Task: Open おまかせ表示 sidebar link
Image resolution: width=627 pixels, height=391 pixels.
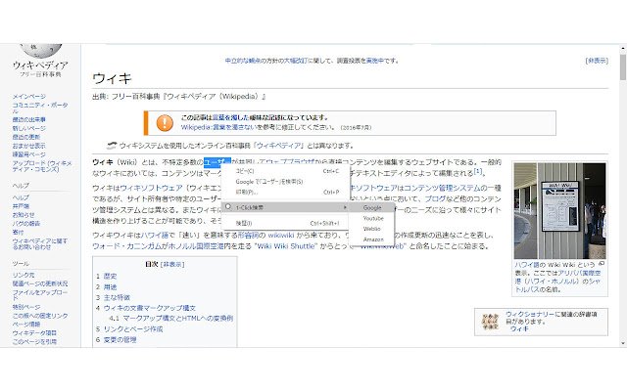Action: tap(28, 146)
